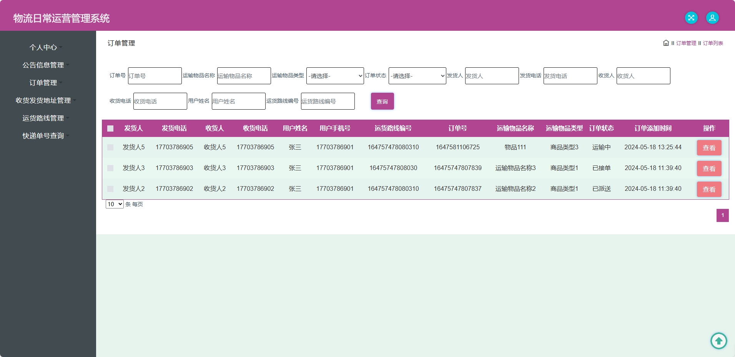Open the 订单状态 dropdown

coord(417,76)
